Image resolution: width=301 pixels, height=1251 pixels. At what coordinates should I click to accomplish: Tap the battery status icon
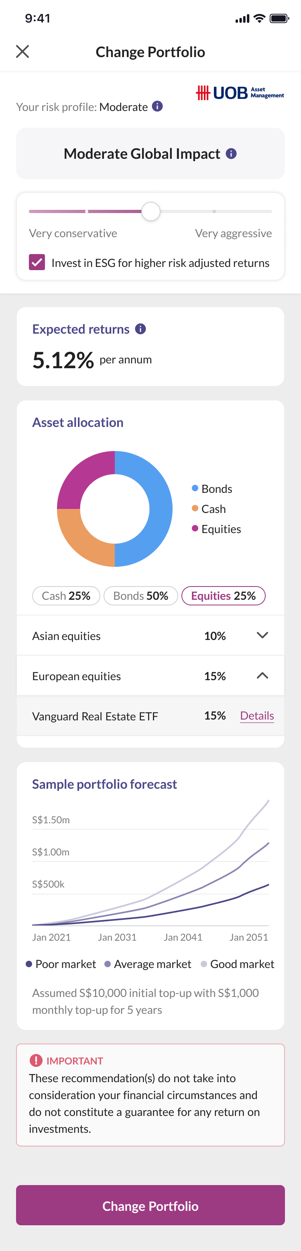[x=279, y=18]
